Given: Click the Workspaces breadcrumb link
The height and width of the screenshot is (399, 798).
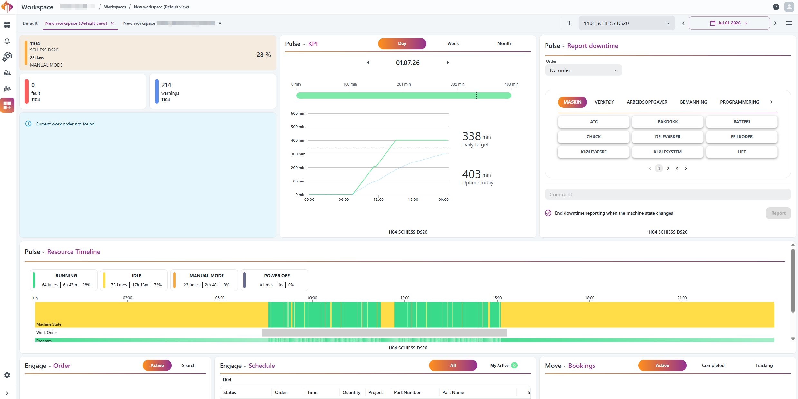Looking at the screenshot, I should click(x=115, y=7).
